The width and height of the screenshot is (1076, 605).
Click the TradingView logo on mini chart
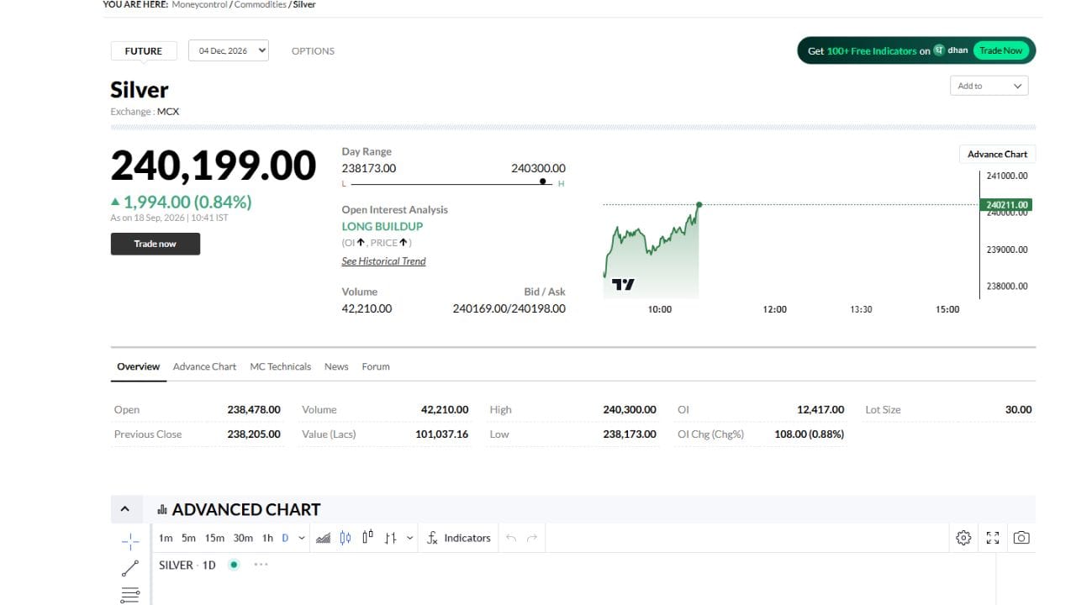[623, 284]
